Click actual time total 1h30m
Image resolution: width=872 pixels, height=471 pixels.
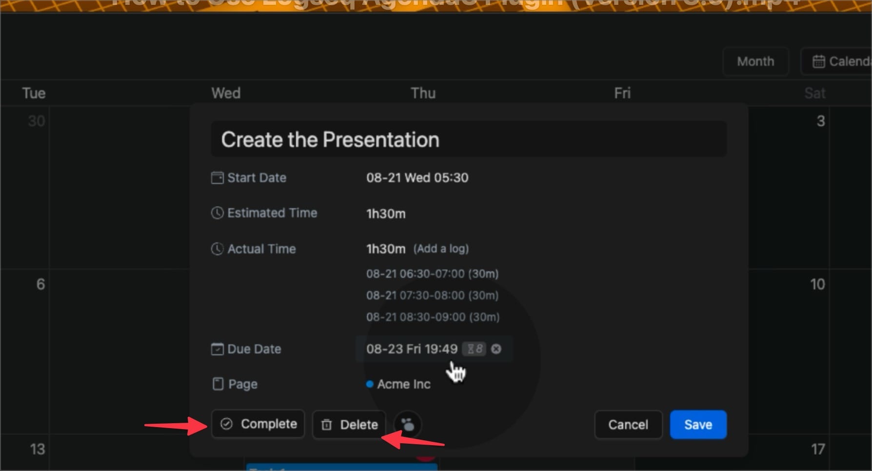tap(386, 249)
